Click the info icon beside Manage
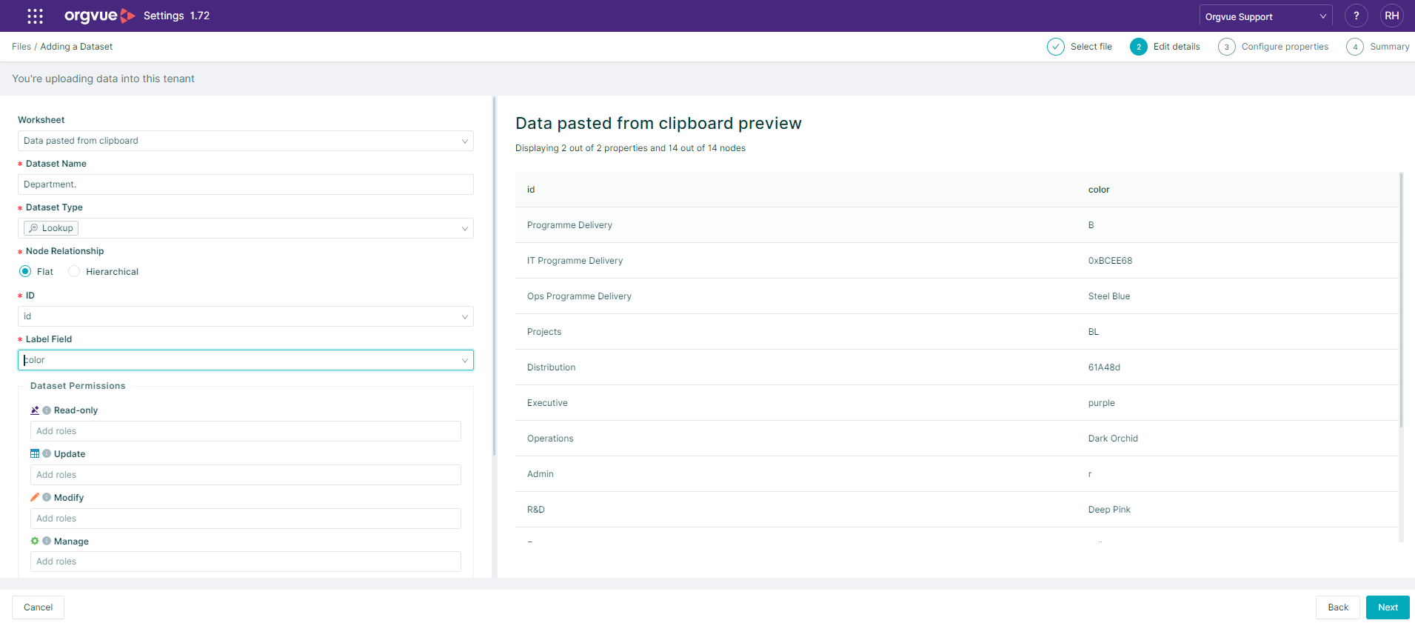 point(47,542)
